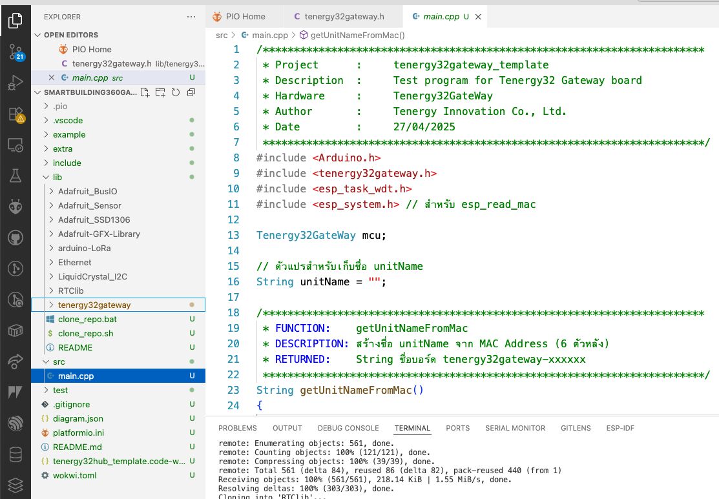Open PlatformIO alien icon view

point(15,207)
